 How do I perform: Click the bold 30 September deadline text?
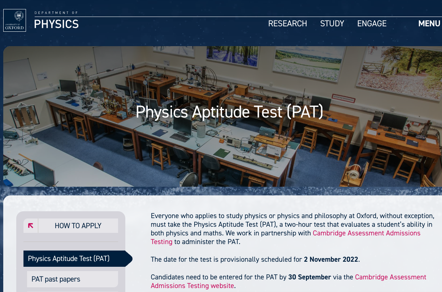[309, 277]
